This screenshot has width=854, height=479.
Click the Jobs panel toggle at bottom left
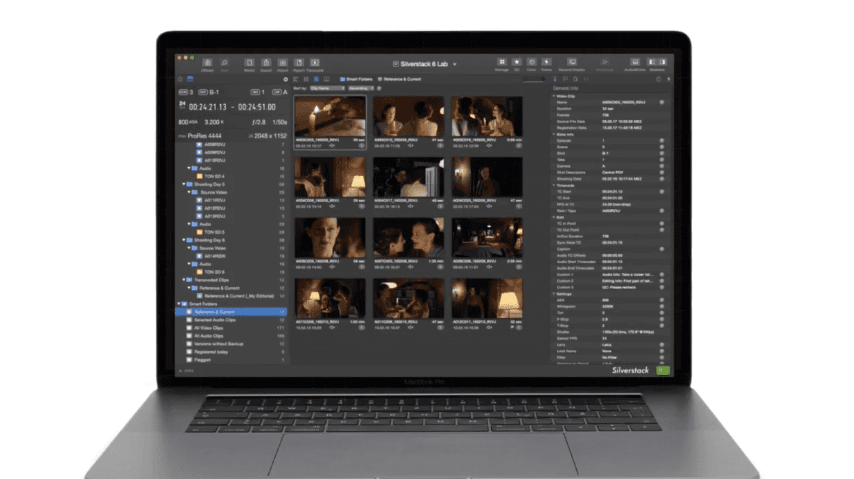pos(186,371)
